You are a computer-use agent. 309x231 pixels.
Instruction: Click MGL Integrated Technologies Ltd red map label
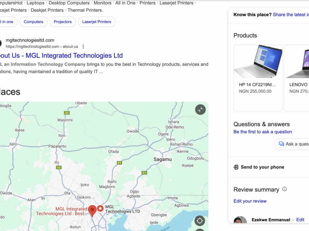coord(62,211)
